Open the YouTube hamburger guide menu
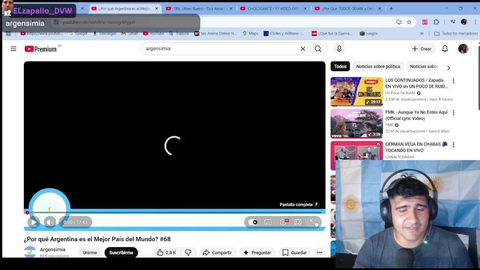Image resolution: width=480 pixels, height=270 pixels. [13, 49]
